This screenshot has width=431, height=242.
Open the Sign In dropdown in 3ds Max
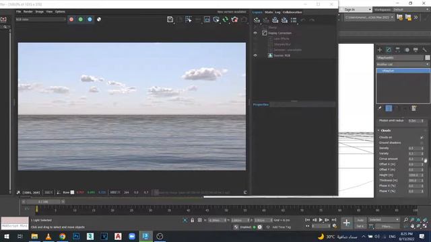point(356,9)
